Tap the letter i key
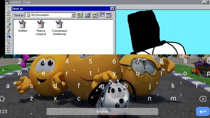Image resolution: width=210 pixels, height=118 pixels. [x=161, y=73]
